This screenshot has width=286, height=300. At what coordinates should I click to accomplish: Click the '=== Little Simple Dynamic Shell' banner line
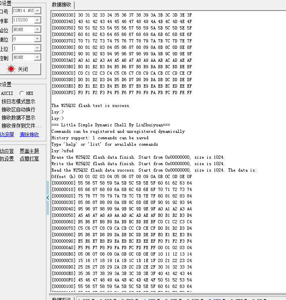111,125
